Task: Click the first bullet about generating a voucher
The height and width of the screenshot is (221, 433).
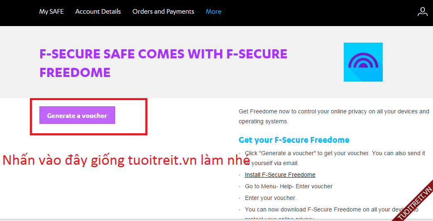Action: pyautogui.click(x=335, y=153)
